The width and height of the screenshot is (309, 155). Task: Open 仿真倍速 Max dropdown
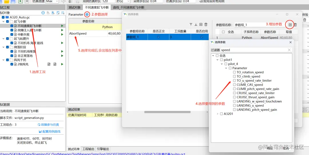coord(52,1)
